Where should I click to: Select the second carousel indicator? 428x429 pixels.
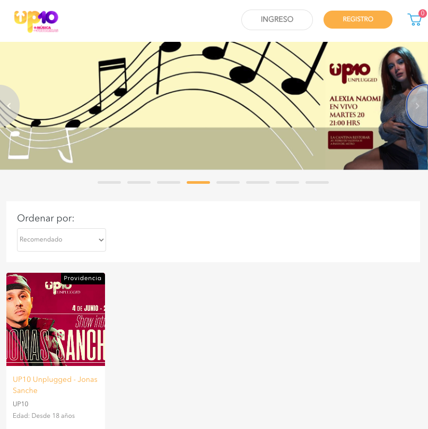[139, 182]
